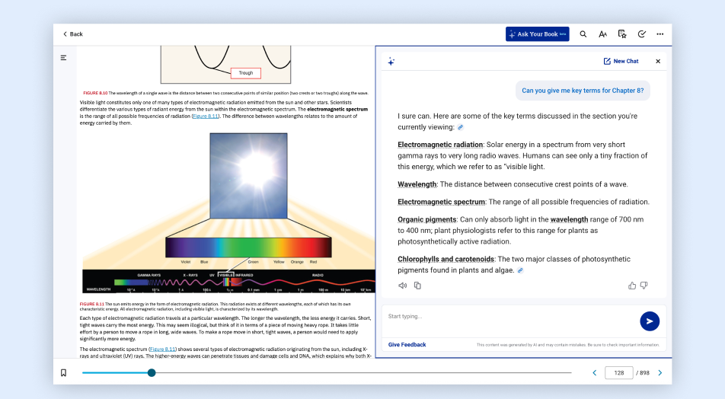Play the response with read-aloud speaker icon

(403, 286)
